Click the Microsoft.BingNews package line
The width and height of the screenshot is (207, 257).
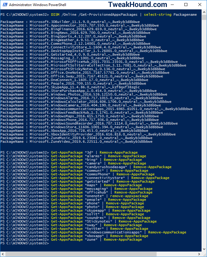[x=75, y=33]
